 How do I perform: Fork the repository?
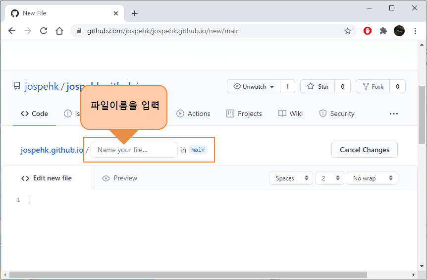tap(373, 86)
